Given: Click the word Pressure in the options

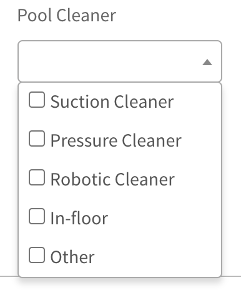Looking at the screenshot, I should point(84,140).
